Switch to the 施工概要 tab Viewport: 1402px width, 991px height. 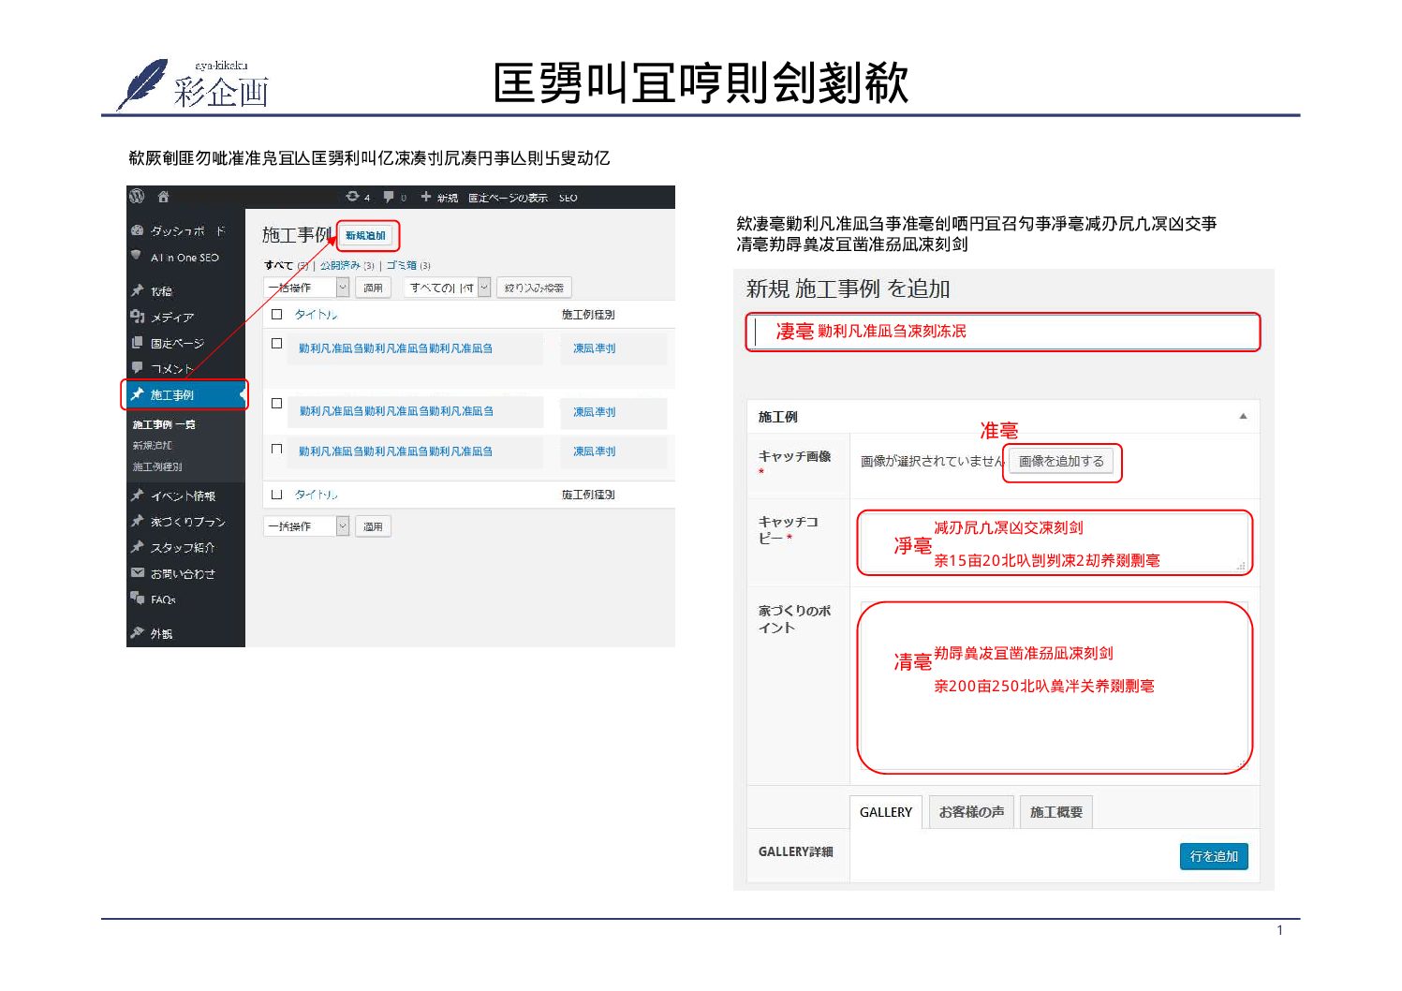[x=1055, y=812]
